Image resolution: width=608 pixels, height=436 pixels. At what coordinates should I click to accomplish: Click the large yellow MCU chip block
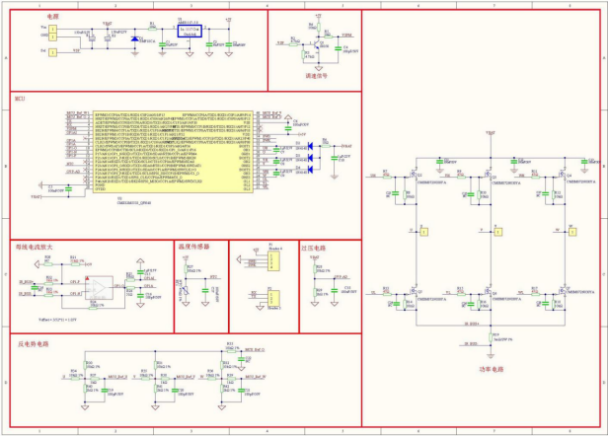pyautogui.click(x=173, y=152)
